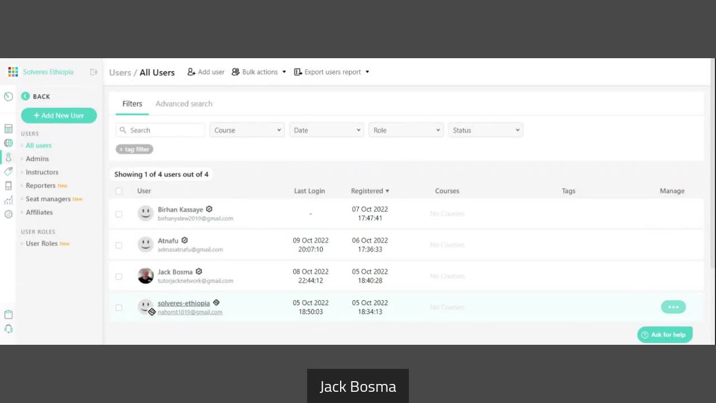Switch to the Advanced search tab
This screenshot has width=716, height=403.
point(184,104)
